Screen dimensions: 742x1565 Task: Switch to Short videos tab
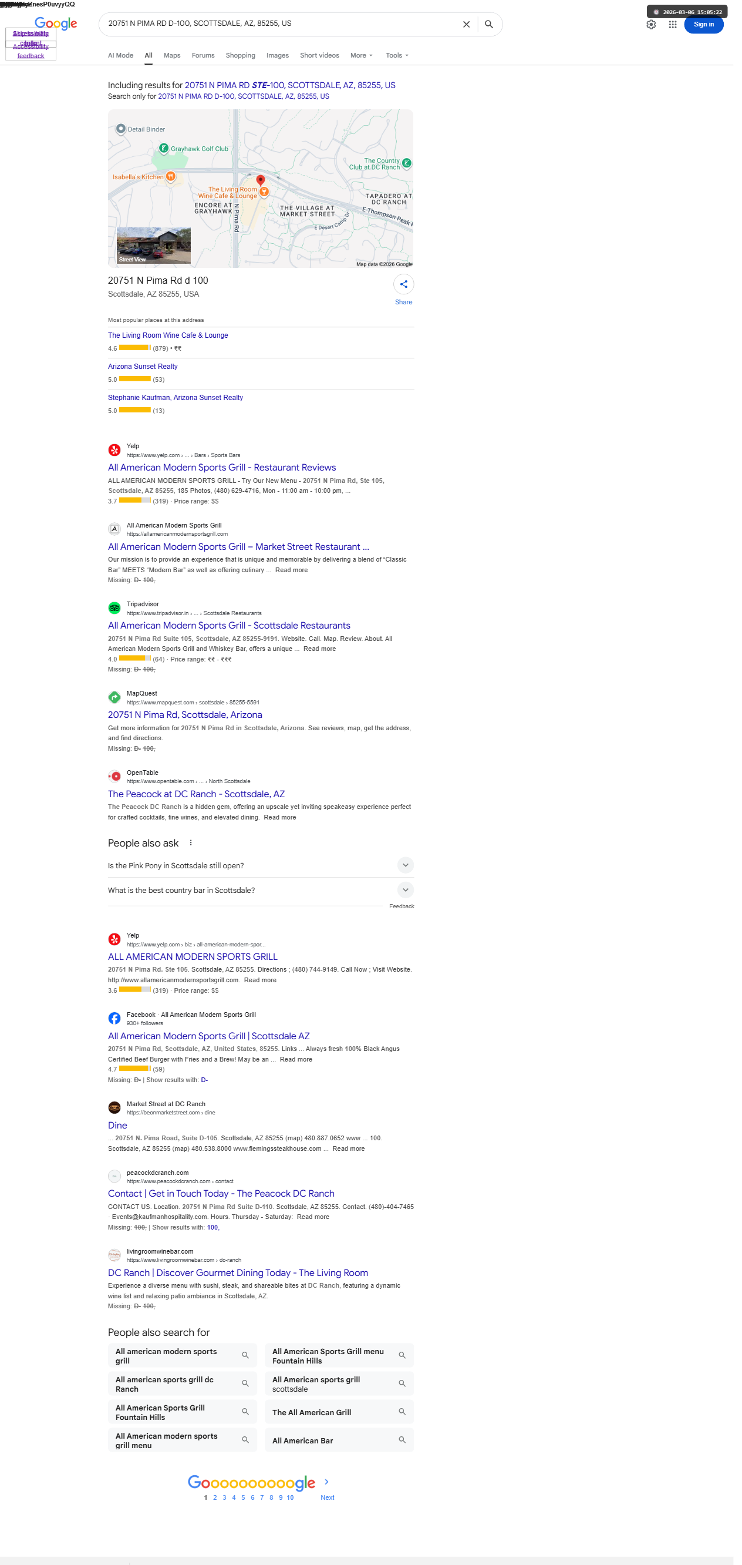pyautogui.click(x=323, y=56)
